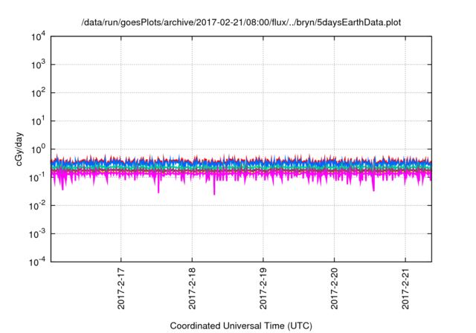Select the 10^-1 y-axis label
This screenshot has height=333, width=476.
click(37, 178)
